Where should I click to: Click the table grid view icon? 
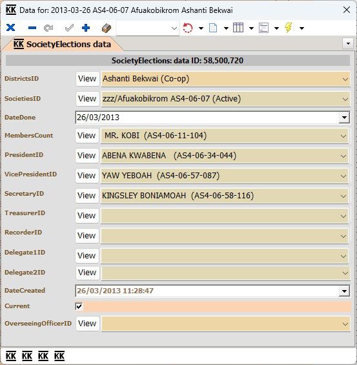coord(238,28)
